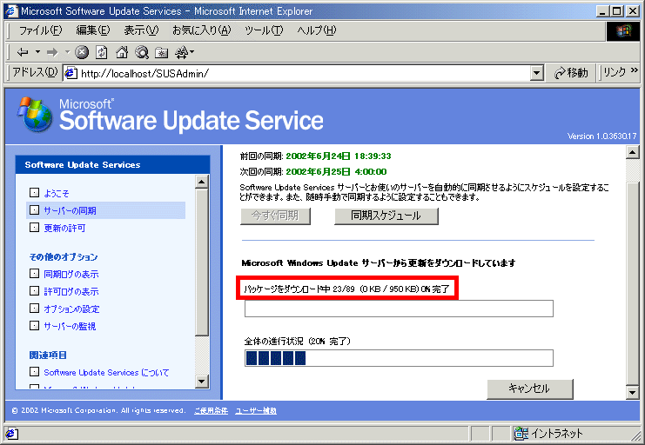Image resolution: width=645 pixels, height=445 pixels.
Task: Click the その他のオプション sidebar heading
Action: (64, 257)
